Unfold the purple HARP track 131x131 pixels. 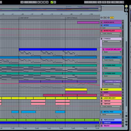[102, 92]
